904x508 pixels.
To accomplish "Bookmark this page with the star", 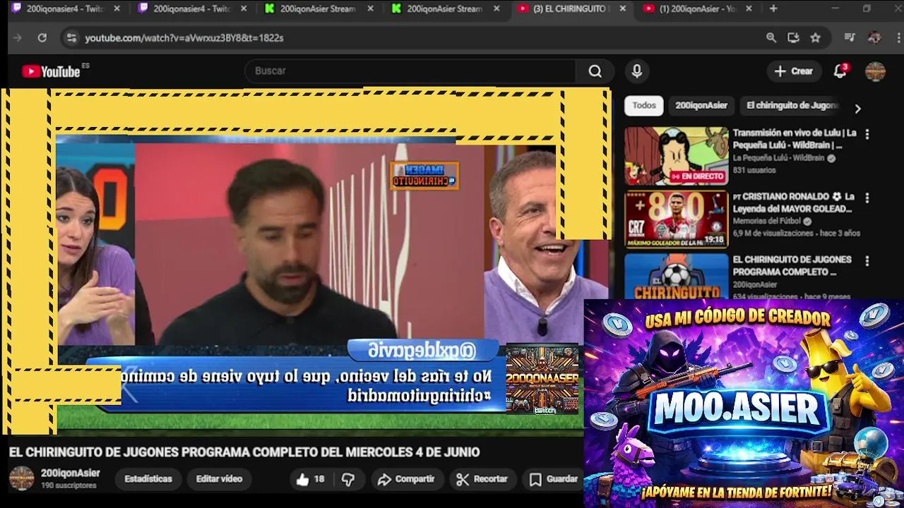I will (x=816, y=37).
